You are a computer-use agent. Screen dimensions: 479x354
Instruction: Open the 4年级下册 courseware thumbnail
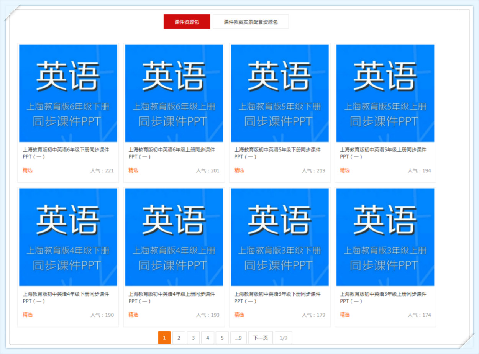[x=68, y=238]
